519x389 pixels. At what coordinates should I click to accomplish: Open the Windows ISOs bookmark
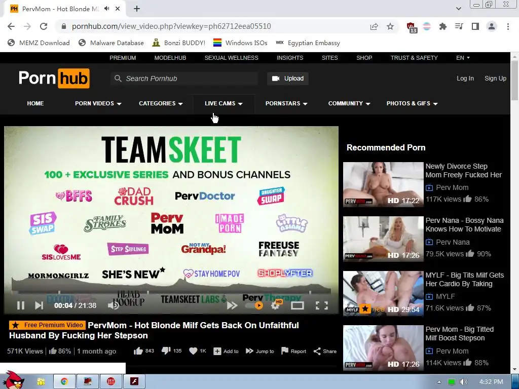(240, 43)
